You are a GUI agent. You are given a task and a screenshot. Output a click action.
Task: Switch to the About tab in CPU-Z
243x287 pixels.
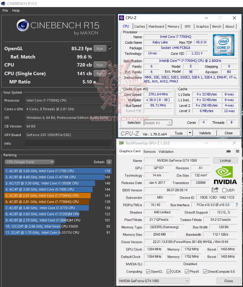[230, 26]
